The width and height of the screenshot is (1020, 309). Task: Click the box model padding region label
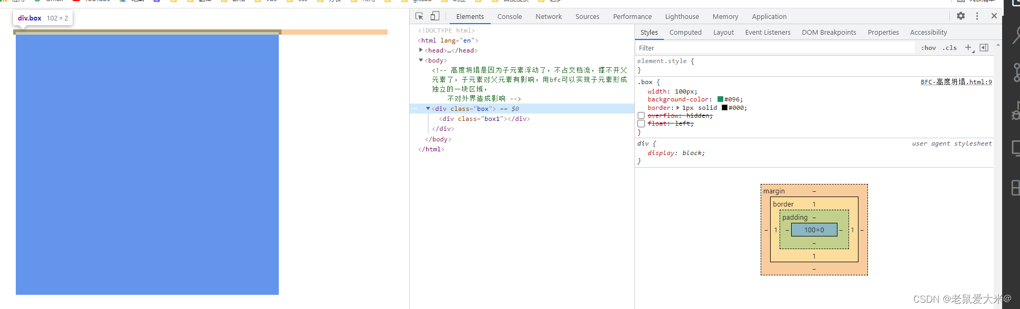(x=795, y=217)
